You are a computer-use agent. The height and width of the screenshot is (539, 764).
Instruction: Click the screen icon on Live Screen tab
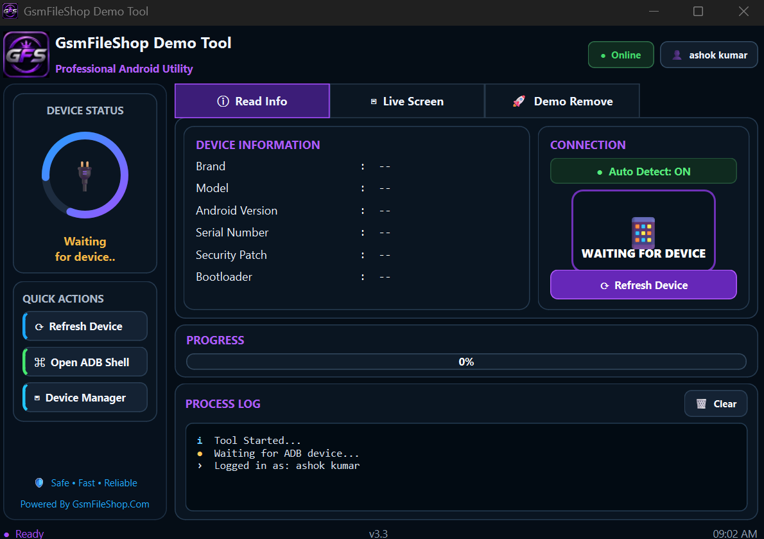click(374, 102)
